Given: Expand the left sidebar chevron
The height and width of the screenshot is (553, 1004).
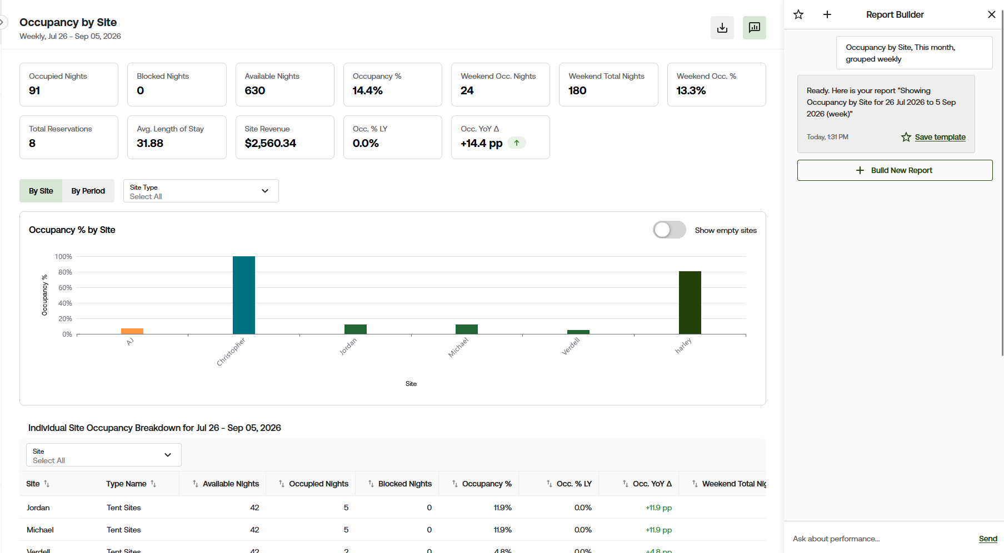Looking at the screenshot, I should (2, 22).
